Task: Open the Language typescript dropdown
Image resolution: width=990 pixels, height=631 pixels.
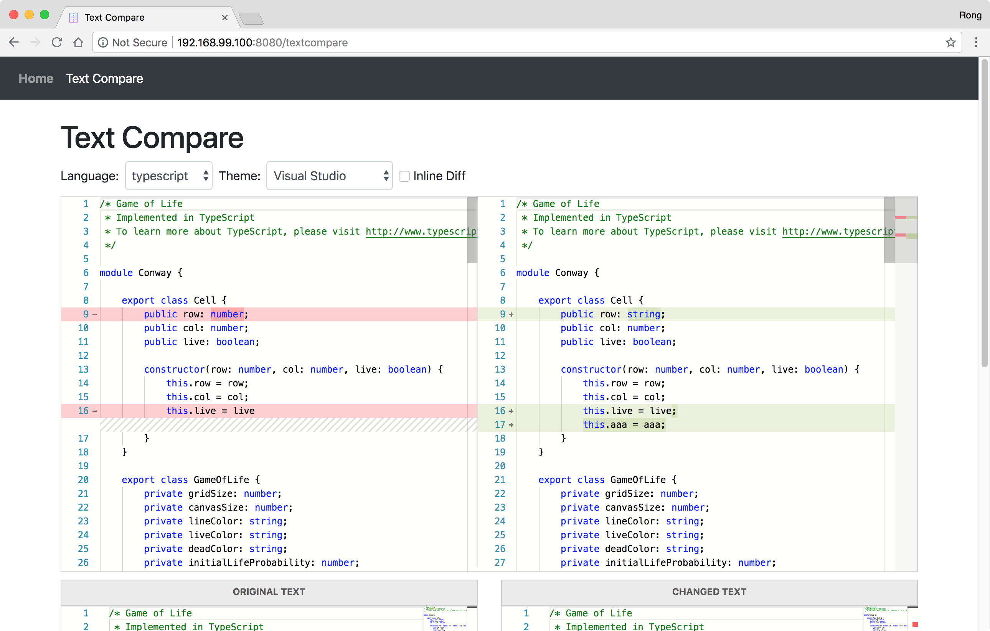Action: point(168,176)
